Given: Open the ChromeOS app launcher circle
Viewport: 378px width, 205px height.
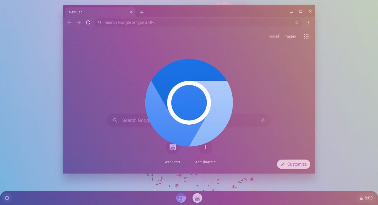Looking at the screenshot, I should click(7, 198).
